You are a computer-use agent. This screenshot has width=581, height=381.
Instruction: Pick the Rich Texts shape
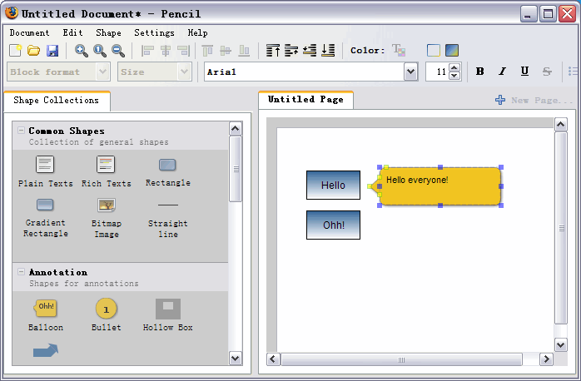pos(106,171)
